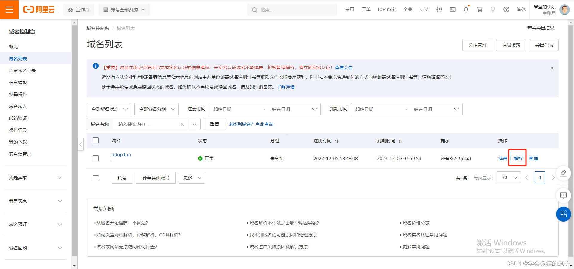Select all domains header checkbox
The image size is (574, 269).
click(96, 140)
